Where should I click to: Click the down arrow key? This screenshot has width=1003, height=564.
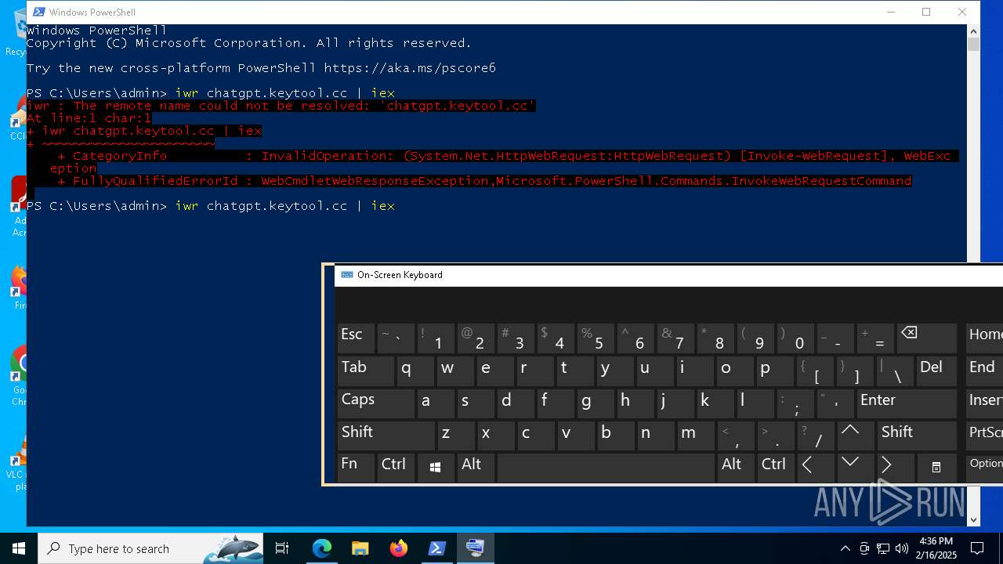point(856,467)
